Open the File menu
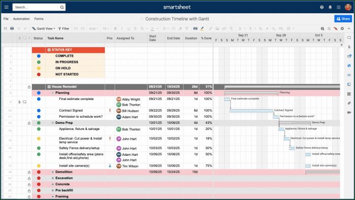This screenshot has width=355, height=200. (6, 19)
